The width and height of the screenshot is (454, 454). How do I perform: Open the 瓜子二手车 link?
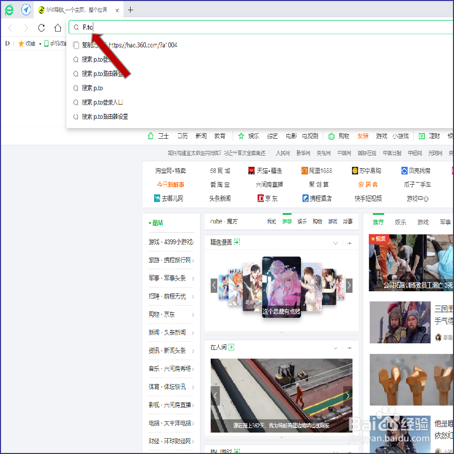[x=417, y=185]
